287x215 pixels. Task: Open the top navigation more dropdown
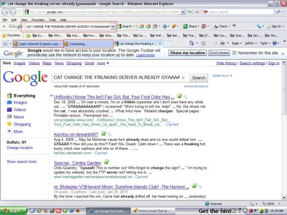(103, 63)
